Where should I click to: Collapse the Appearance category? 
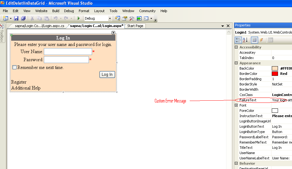236,63
